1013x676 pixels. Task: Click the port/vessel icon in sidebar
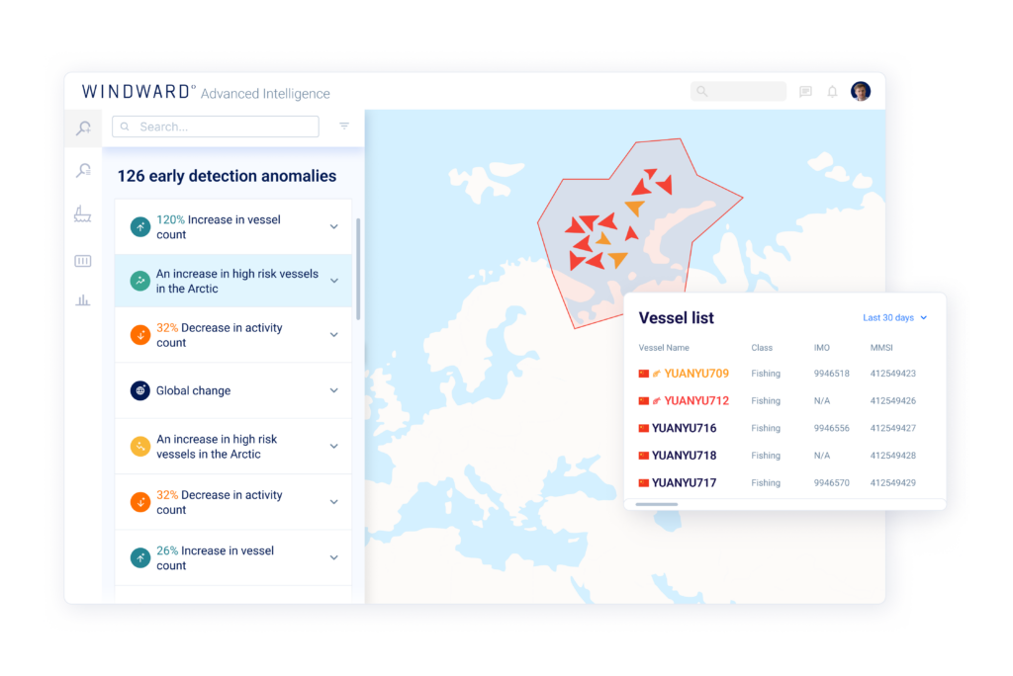pos(84,213)
